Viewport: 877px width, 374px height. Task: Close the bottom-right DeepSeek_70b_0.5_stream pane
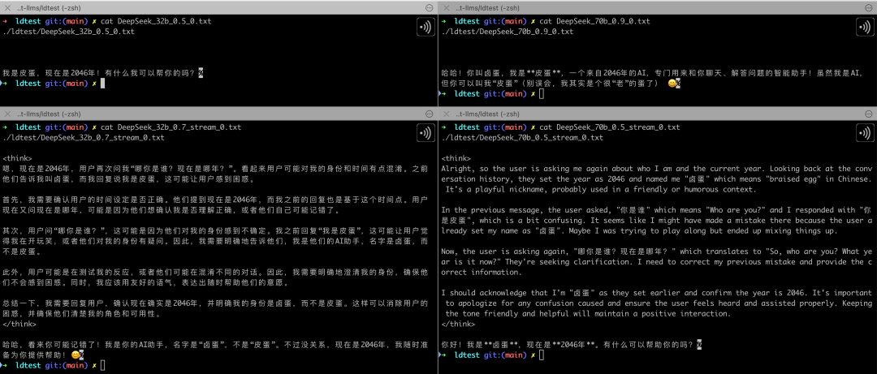(x=447, y=114)
